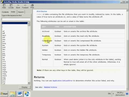This screenshot has width=129, height=97.
Task: Select the highlighted first index entry
Action: 15,23
